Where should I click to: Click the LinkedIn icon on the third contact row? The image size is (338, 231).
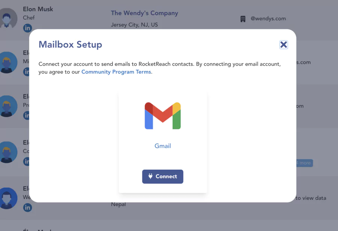click(x=27, y=115)
